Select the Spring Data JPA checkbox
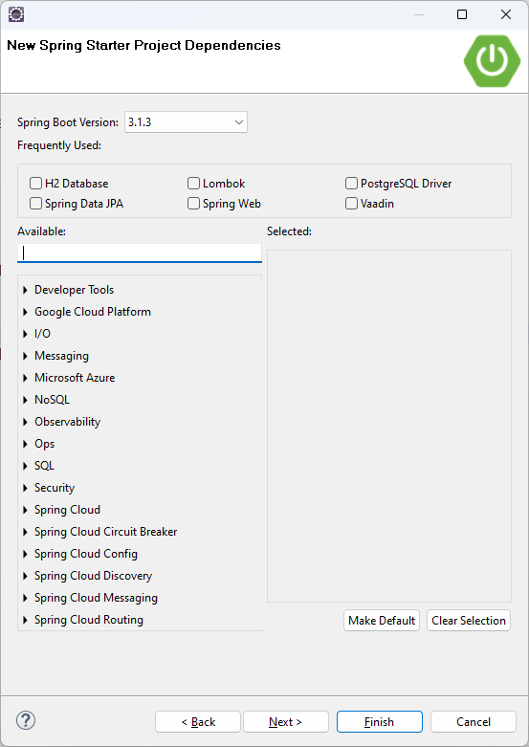The height and width of the screenshot is (747, 529). (35, 204)
